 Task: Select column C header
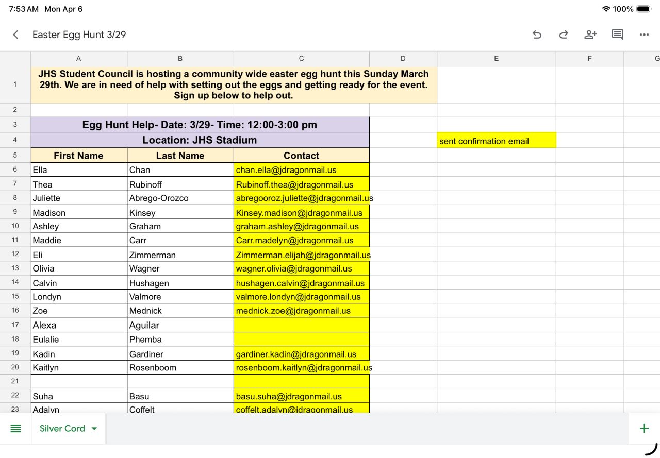302,59
